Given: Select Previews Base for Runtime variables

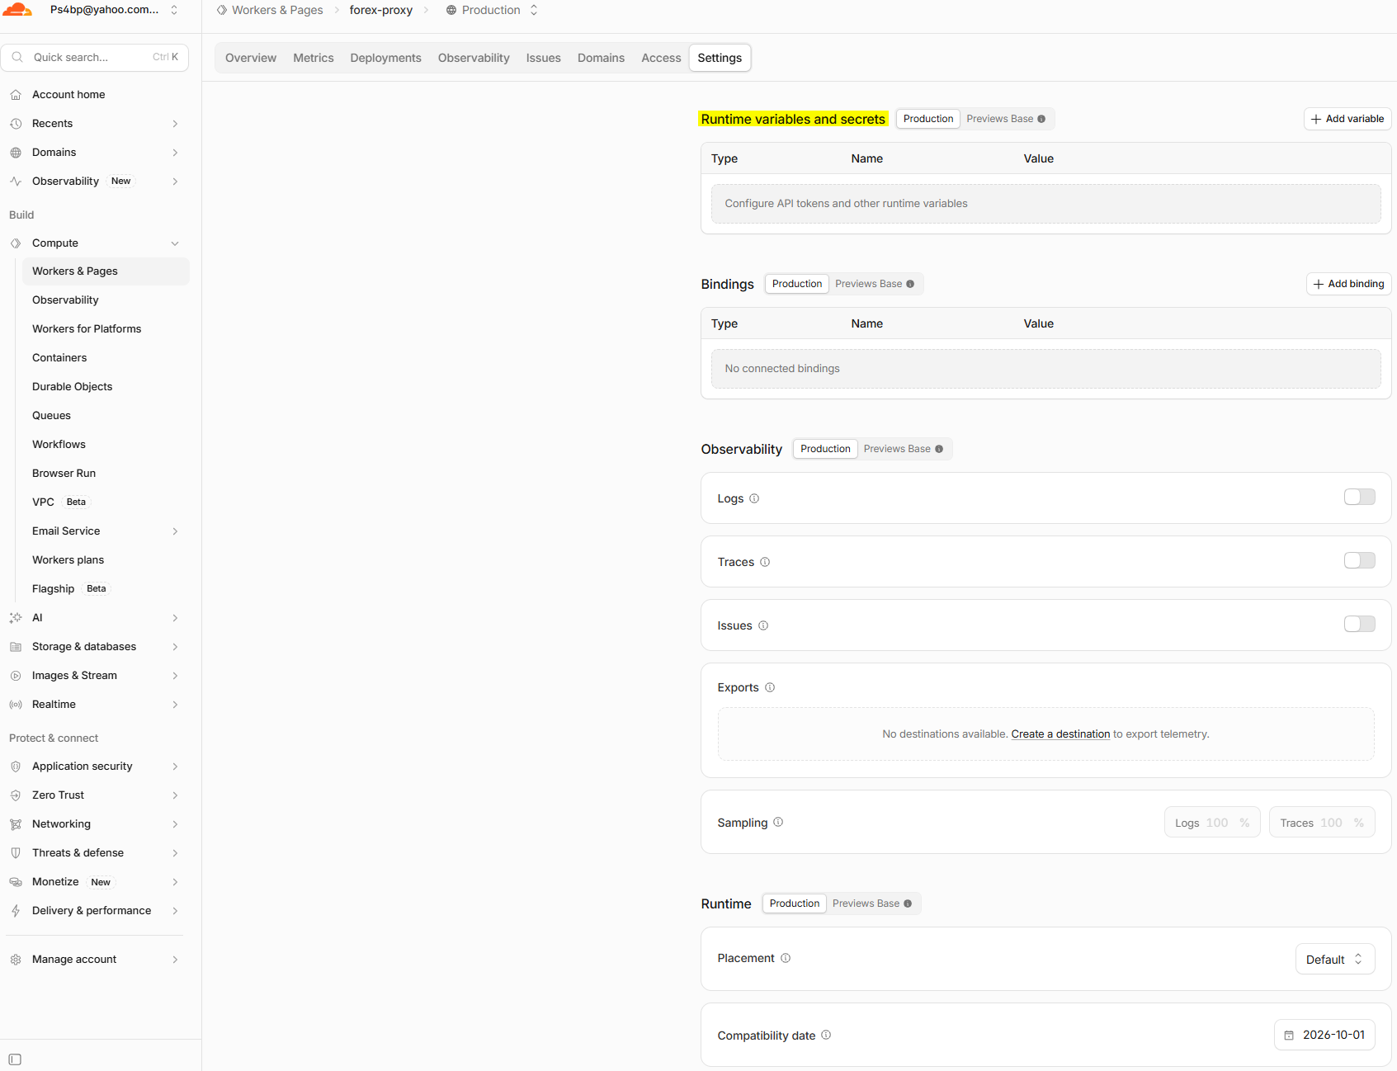Looking at the screenshot, I should click(1006, 119).
